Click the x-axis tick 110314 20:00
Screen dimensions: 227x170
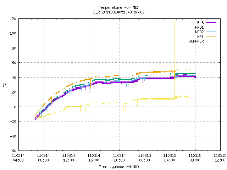point(119,158)
